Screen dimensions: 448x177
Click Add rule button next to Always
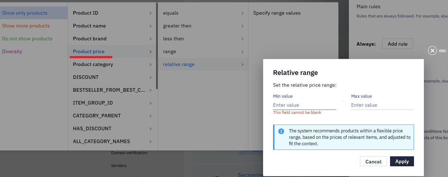coord(398,44)
